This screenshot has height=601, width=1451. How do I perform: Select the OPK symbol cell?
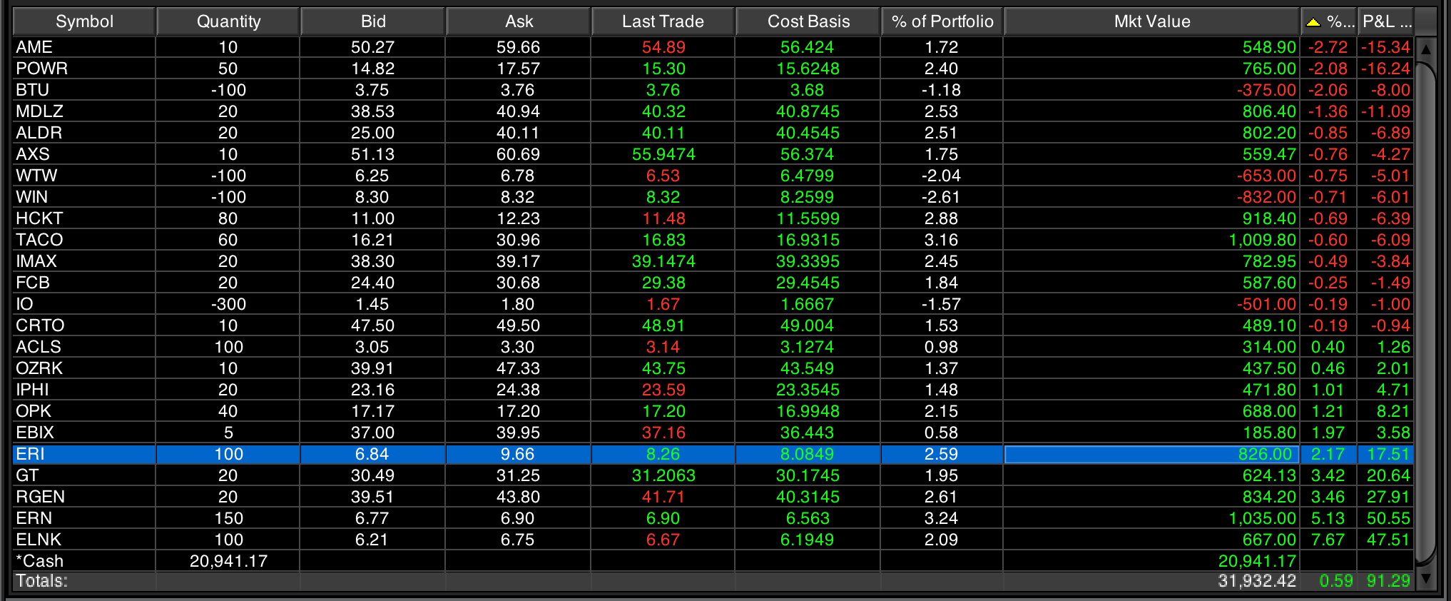pos(84,411)
